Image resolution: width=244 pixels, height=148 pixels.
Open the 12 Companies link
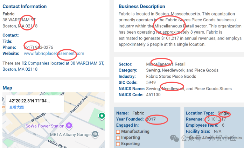tap(36, 63)
